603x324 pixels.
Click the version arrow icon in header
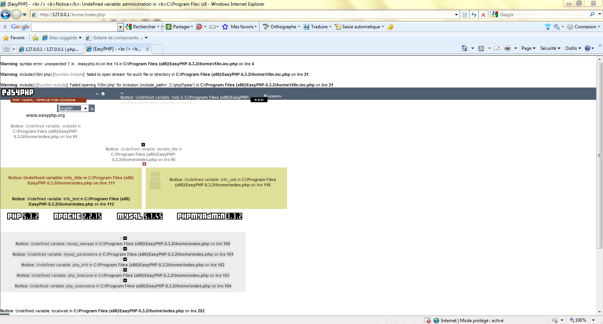pyautogui.click(x=266, y=95)
